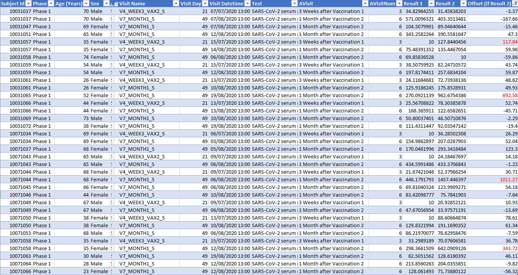Screen dimensions: 518x275
Task: Open the Test column filter dropdown
Action: tap(294, 3)
